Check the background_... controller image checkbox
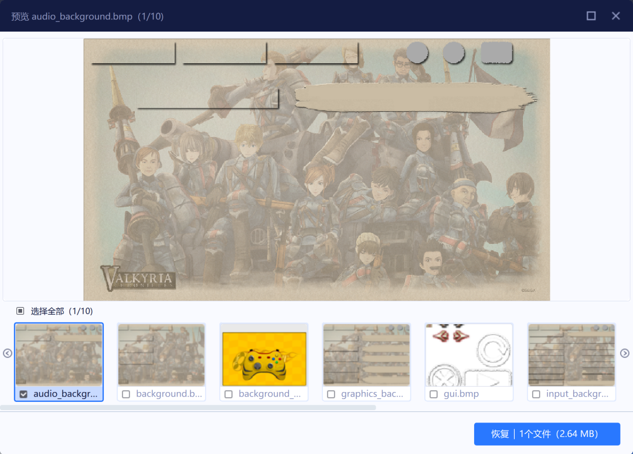Image resolution: width=633 pixels, height=454 pixels. pyautogui.click(x=229, y=394)
